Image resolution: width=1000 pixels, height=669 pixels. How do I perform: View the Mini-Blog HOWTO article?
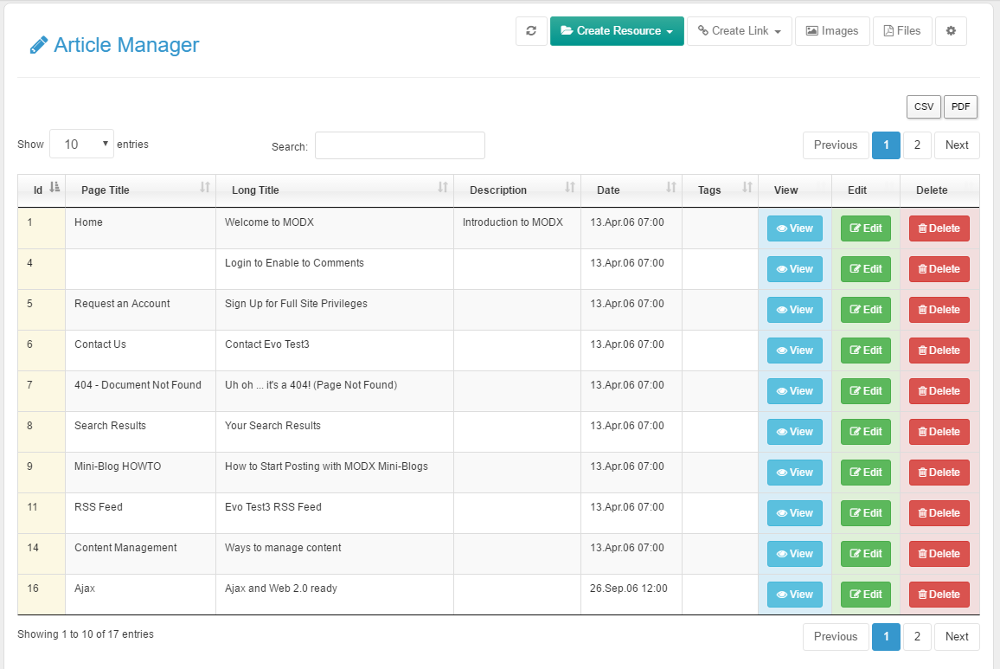[x=795, y=473]
